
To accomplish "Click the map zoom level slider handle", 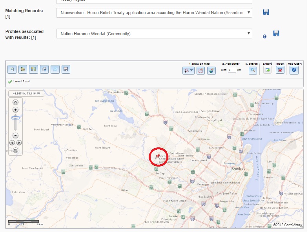I will pos(16,118).
